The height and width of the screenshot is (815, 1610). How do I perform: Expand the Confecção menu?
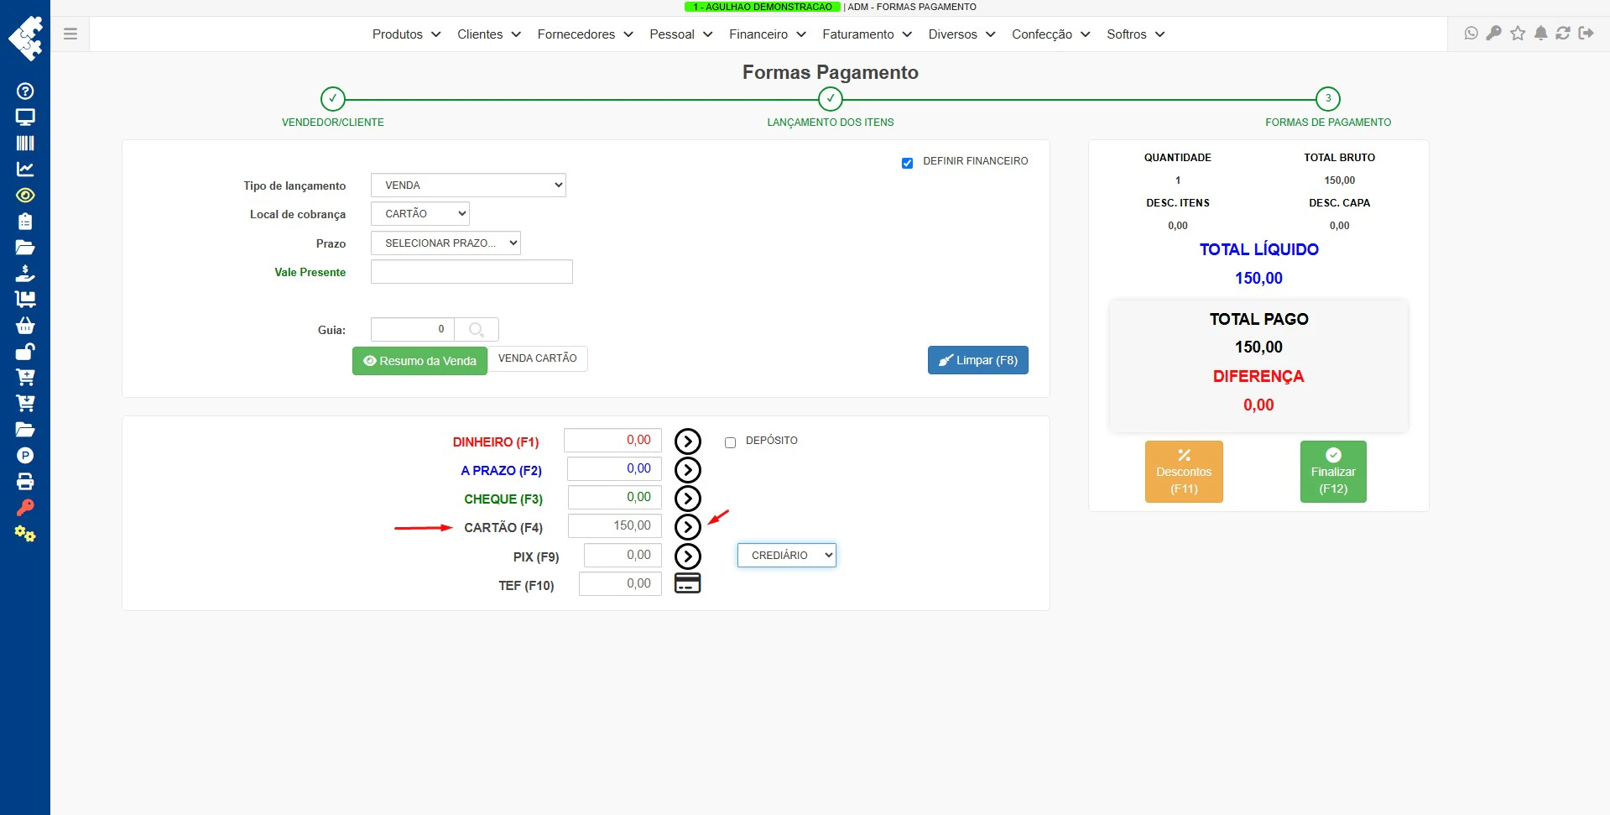(1050, 34)
